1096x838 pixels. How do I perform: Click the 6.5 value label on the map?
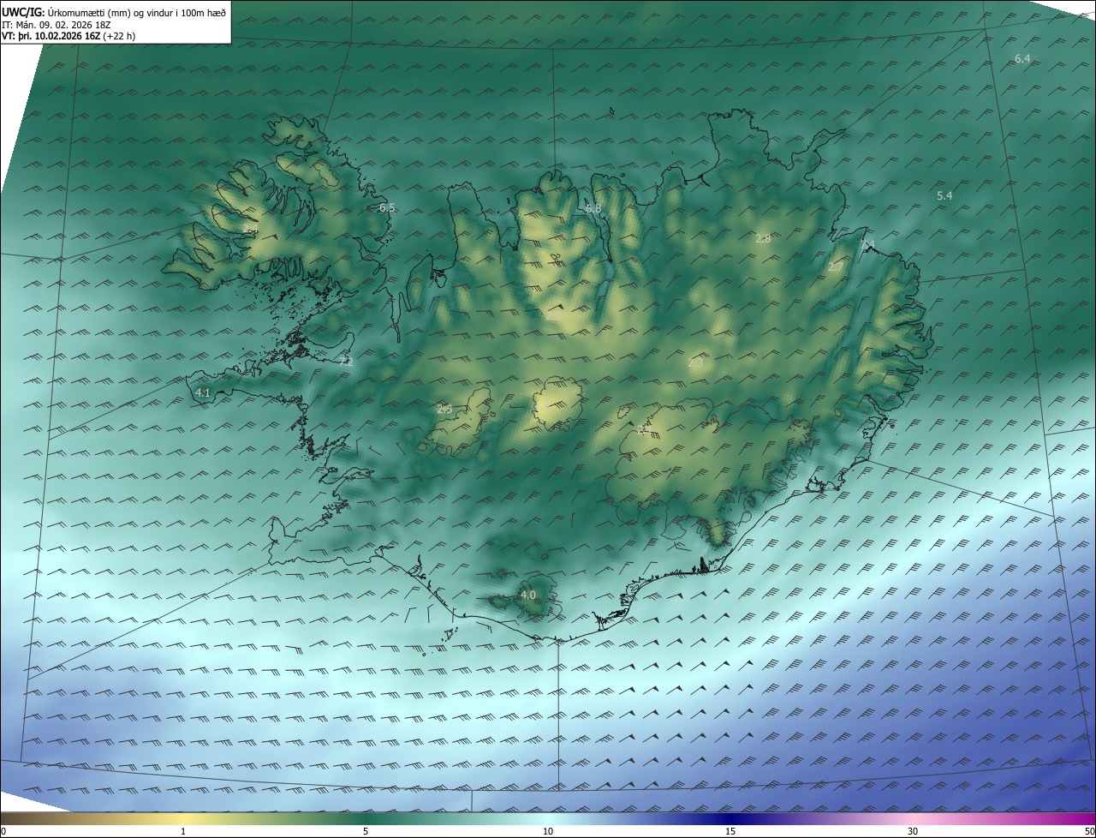pos(387,207)
